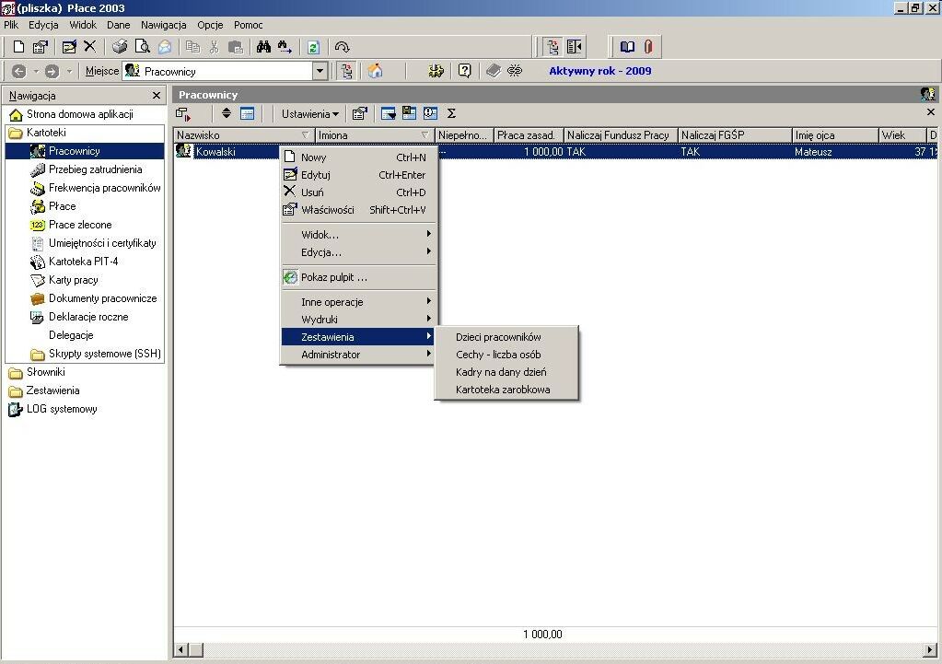Click the open book help icon
The image size is (942, 664).
coord(627,47)
